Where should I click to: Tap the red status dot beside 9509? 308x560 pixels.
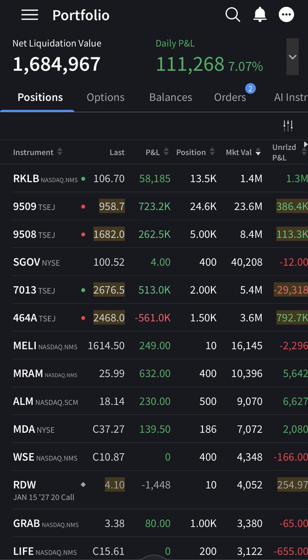(x=83, y=206)
